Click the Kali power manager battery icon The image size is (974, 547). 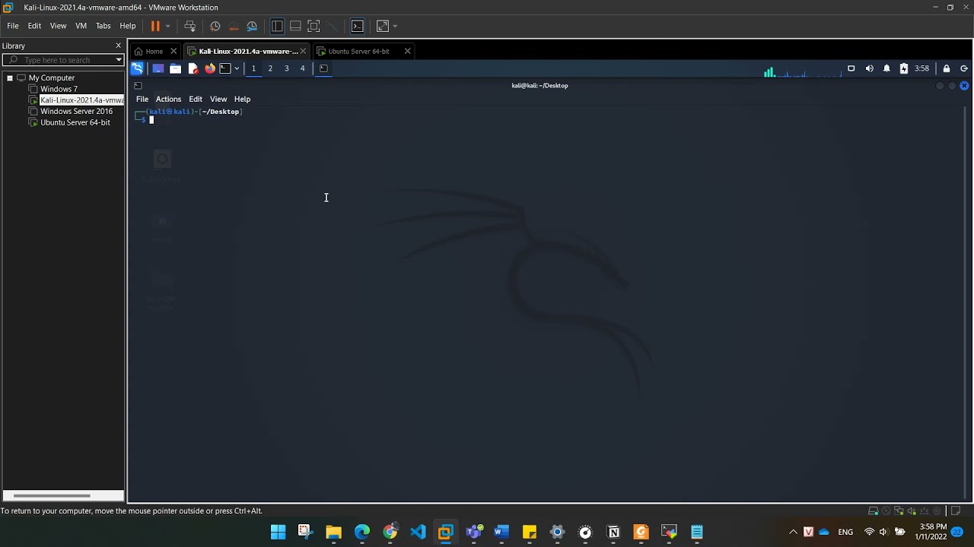pos(903,68)
